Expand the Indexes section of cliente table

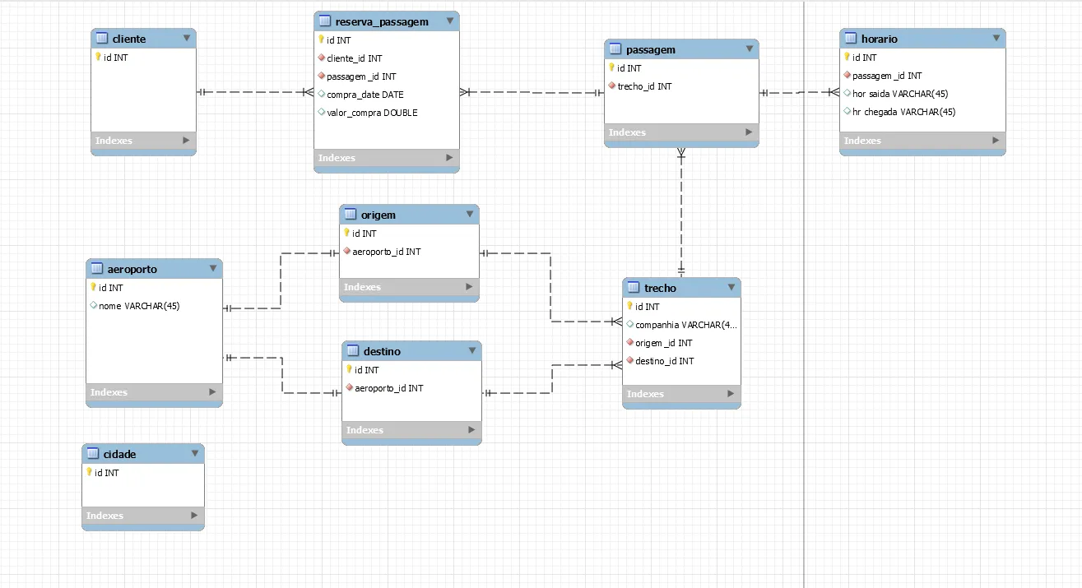[x=186, y=141]
